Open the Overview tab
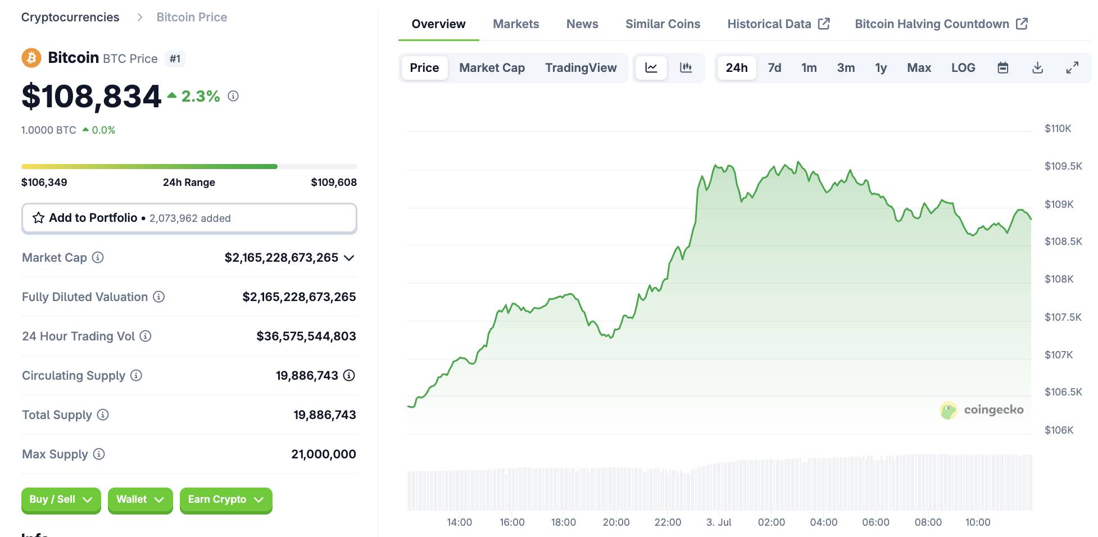This screenshot has width=1098, height=537. pyautogui.click(x=438, y=24)
